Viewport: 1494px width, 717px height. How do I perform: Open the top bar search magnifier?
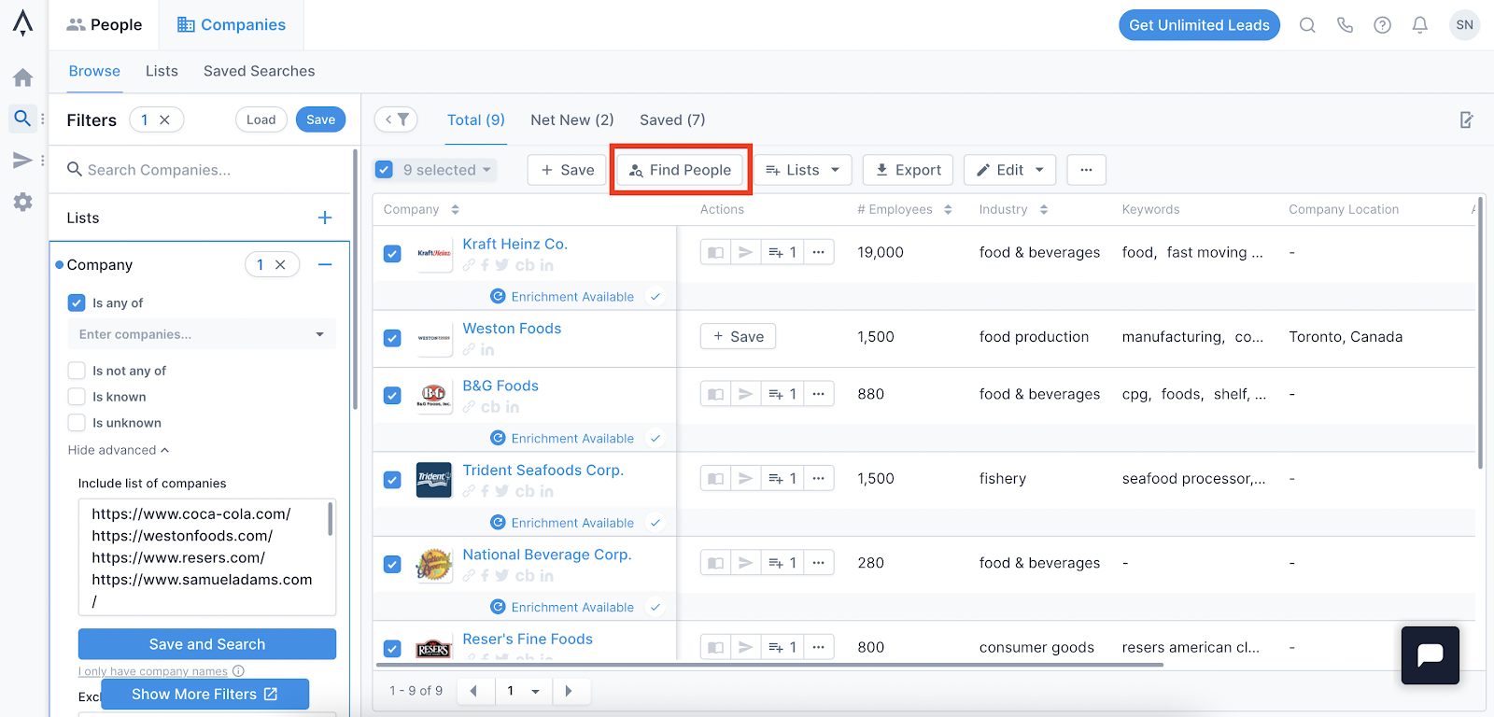tap(1307, 25)
